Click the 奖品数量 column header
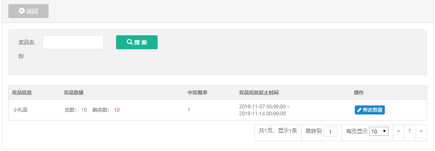This screenshot has width=435, height=151. [74, 93]
